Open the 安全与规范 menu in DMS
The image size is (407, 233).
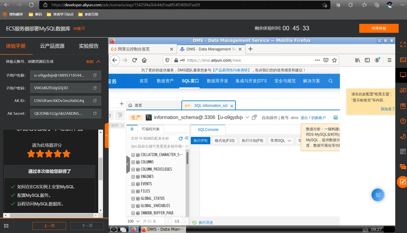tap(285, 81)
